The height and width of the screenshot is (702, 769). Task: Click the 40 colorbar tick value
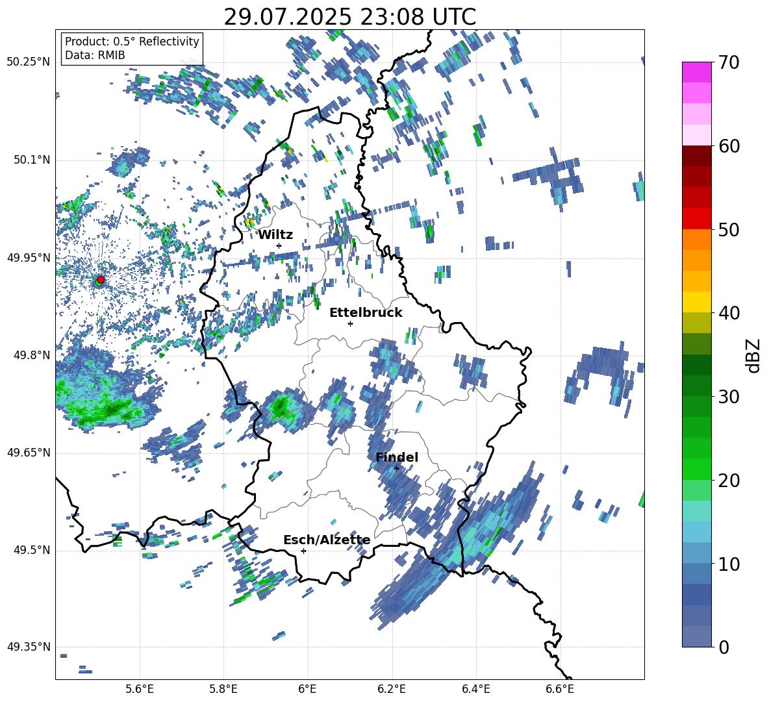click(729, 313)
